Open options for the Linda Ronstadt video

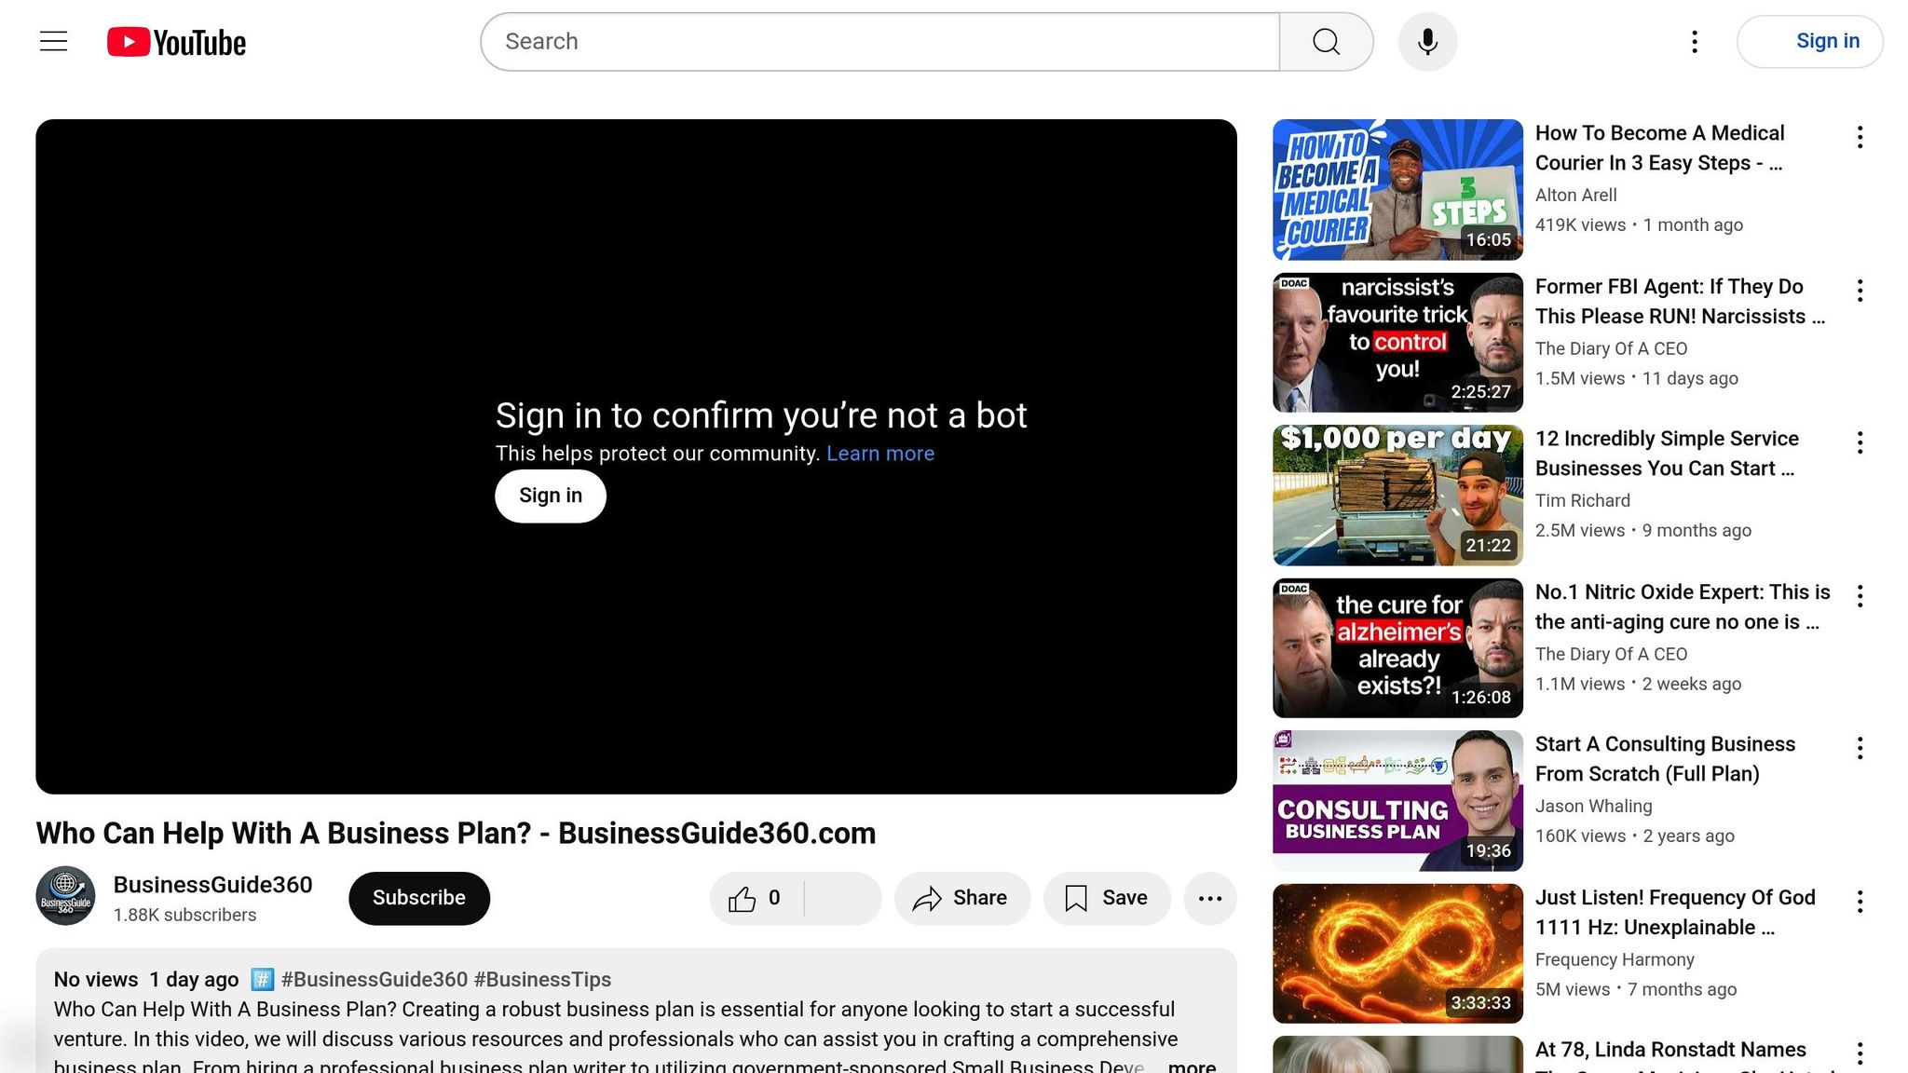[1860, 1053]
